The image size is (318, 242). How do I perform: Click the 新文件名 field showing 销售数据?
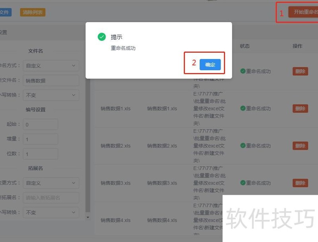[x=51, y=80]
